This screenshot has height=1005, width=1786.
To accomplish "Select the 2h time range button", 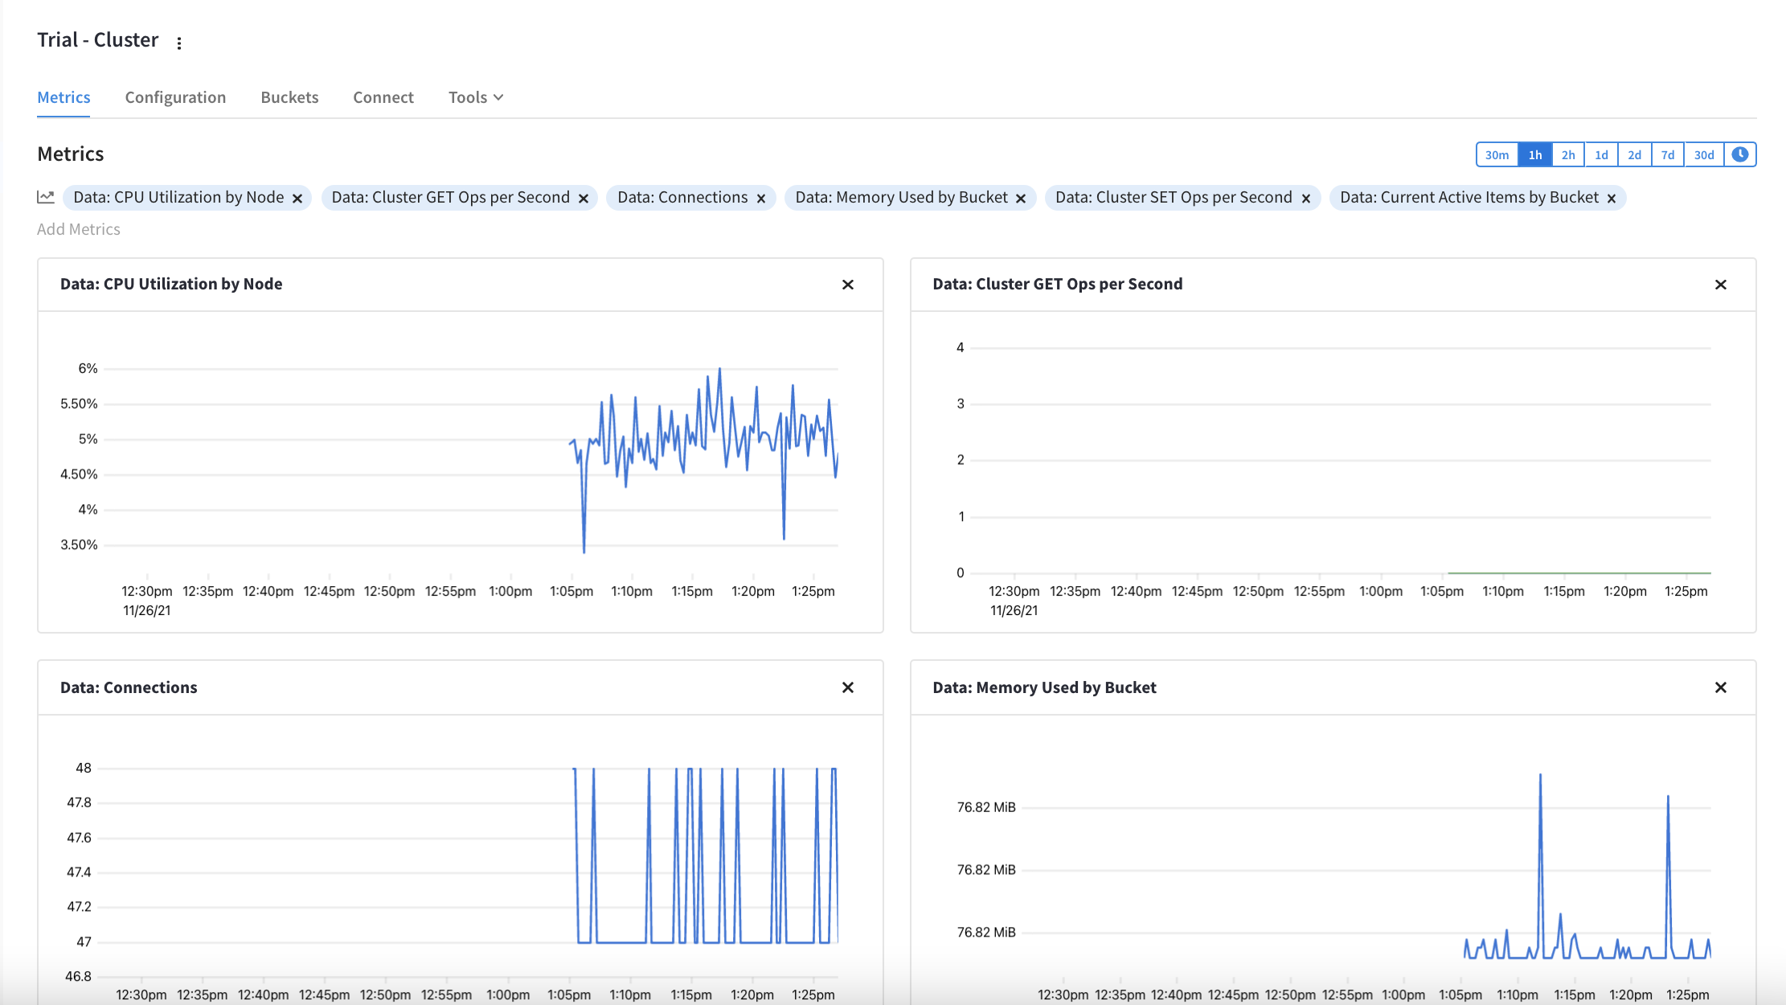I will click(x=1567, y=154).
